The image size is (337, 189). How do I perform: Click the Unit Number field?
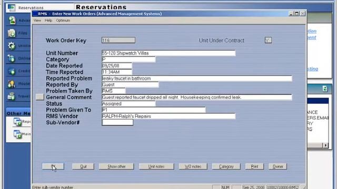click(168, 53)
